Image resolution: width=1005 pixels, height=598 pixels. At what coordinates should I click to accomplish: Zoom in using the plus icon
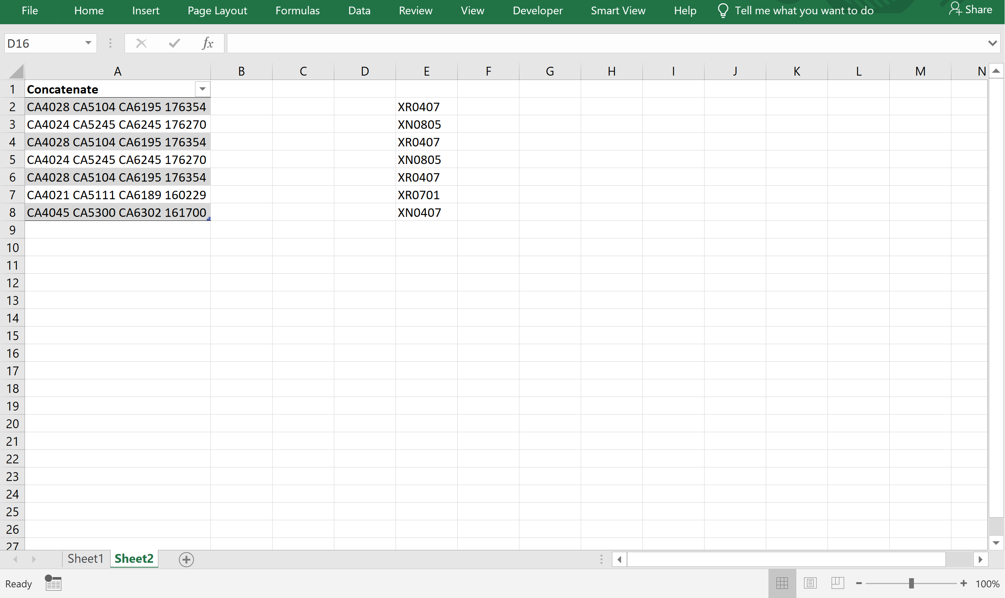(x=964, y=583)
